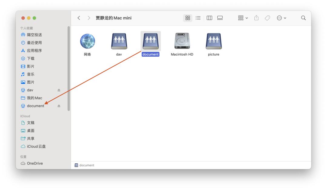Viewport: 327px width, 190px height.
Task: Open iCloud云盘 in the sidebar
Action: pos(33,146)
